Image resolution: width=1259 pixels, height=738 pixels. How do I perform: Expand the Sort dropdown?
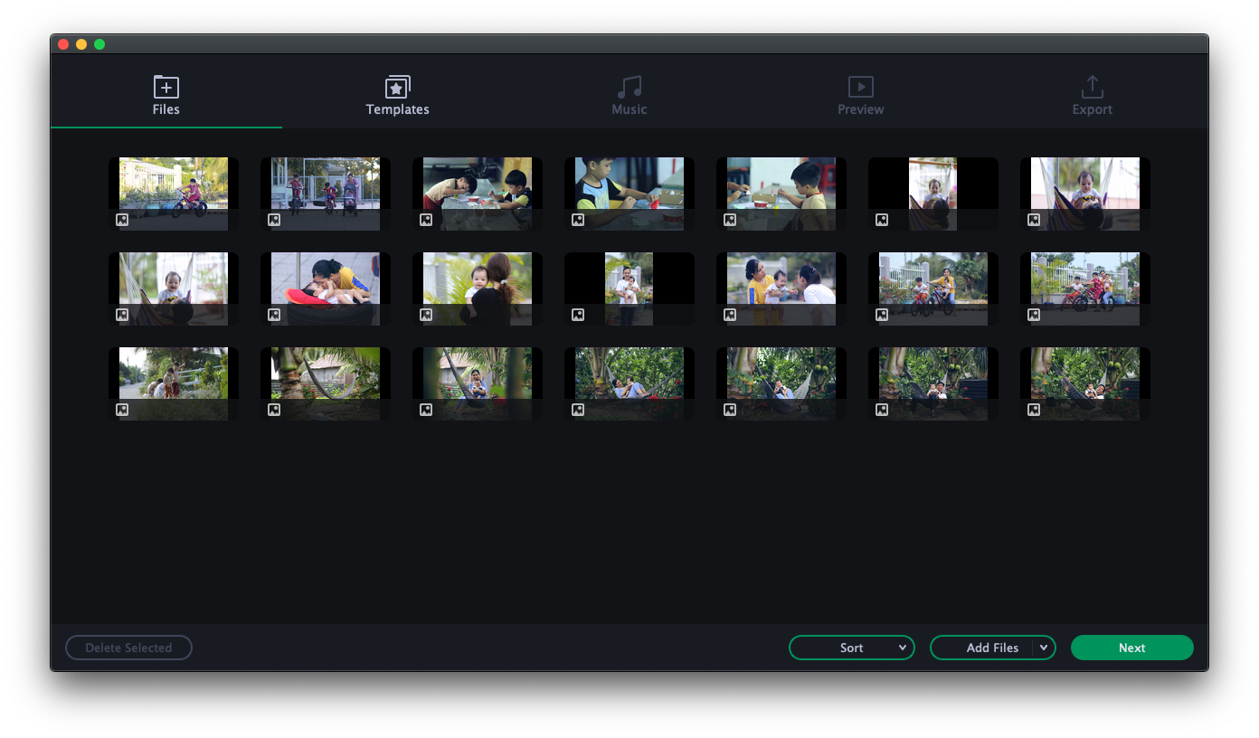[x=851, y=648]
